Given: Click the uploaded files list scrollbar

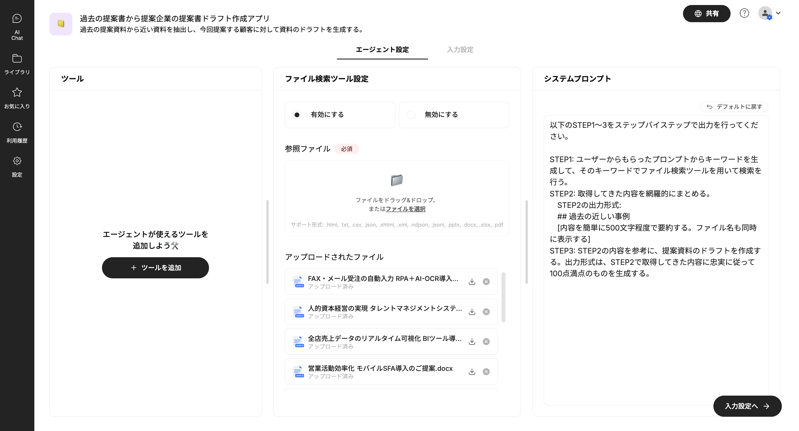Looking at the screenshot, I should click(x=503, y=297).
